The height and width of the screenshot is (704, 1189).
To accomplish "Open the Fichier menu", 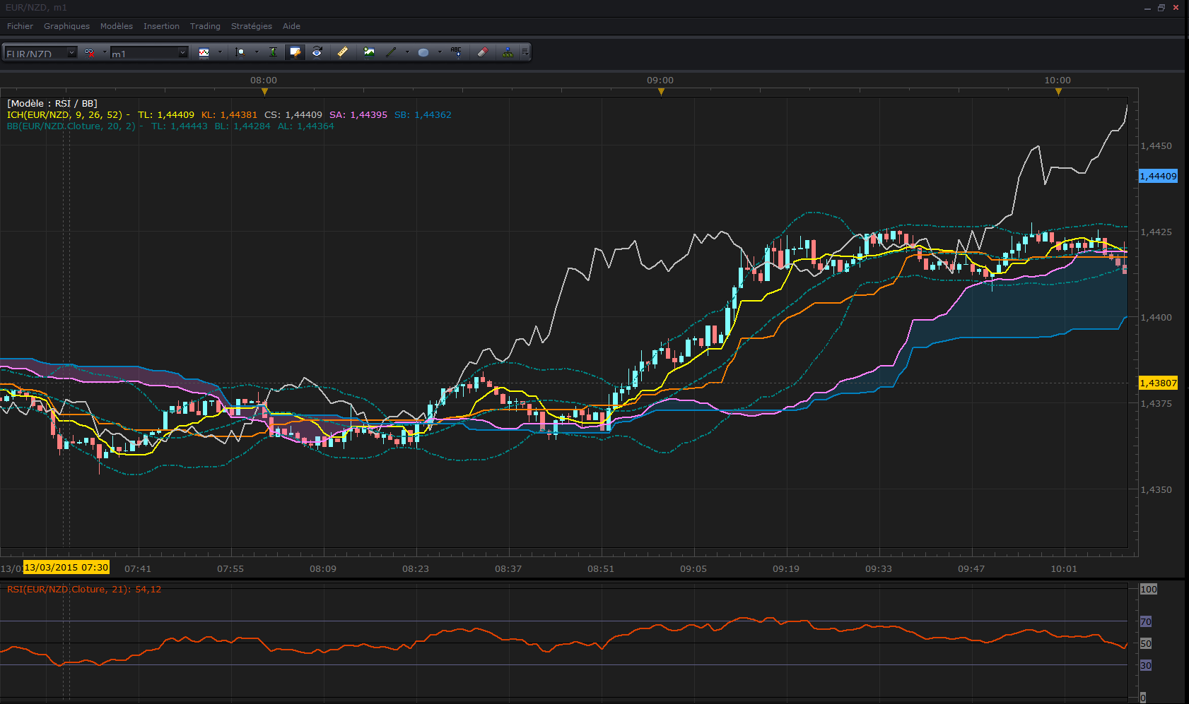I will (x=20, y=26).
